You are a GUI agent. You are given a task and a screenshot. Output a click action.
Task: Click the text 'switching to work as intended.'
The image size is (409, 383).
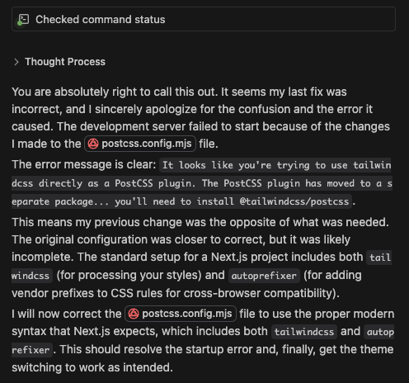point(92,367)
